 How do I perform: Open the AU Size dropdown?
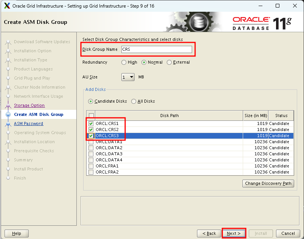(128, 77)
